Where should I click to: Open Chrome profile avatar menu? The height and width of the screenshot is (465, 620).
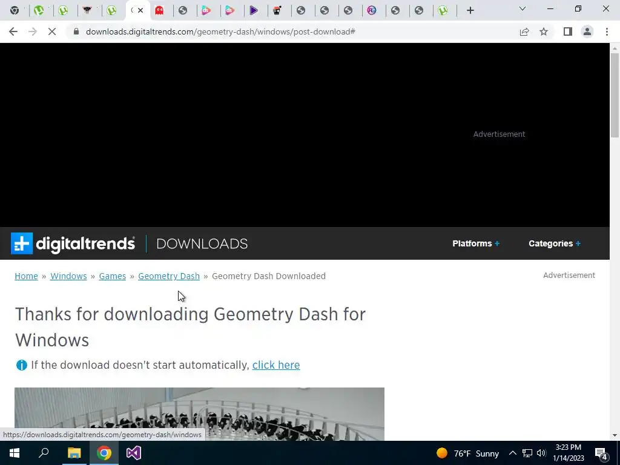[x=587, y=31]
